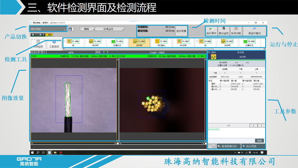The image size is (298, 168).
Task: Click the measurement ruler icon above image
Action: click(98, 52)
